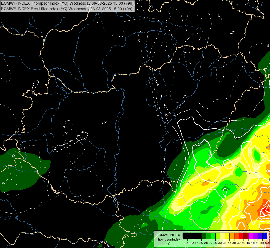Click the legend scale value 50
Image resolution: width=270 pixels, height=248 pixels.
click(258, 243)
